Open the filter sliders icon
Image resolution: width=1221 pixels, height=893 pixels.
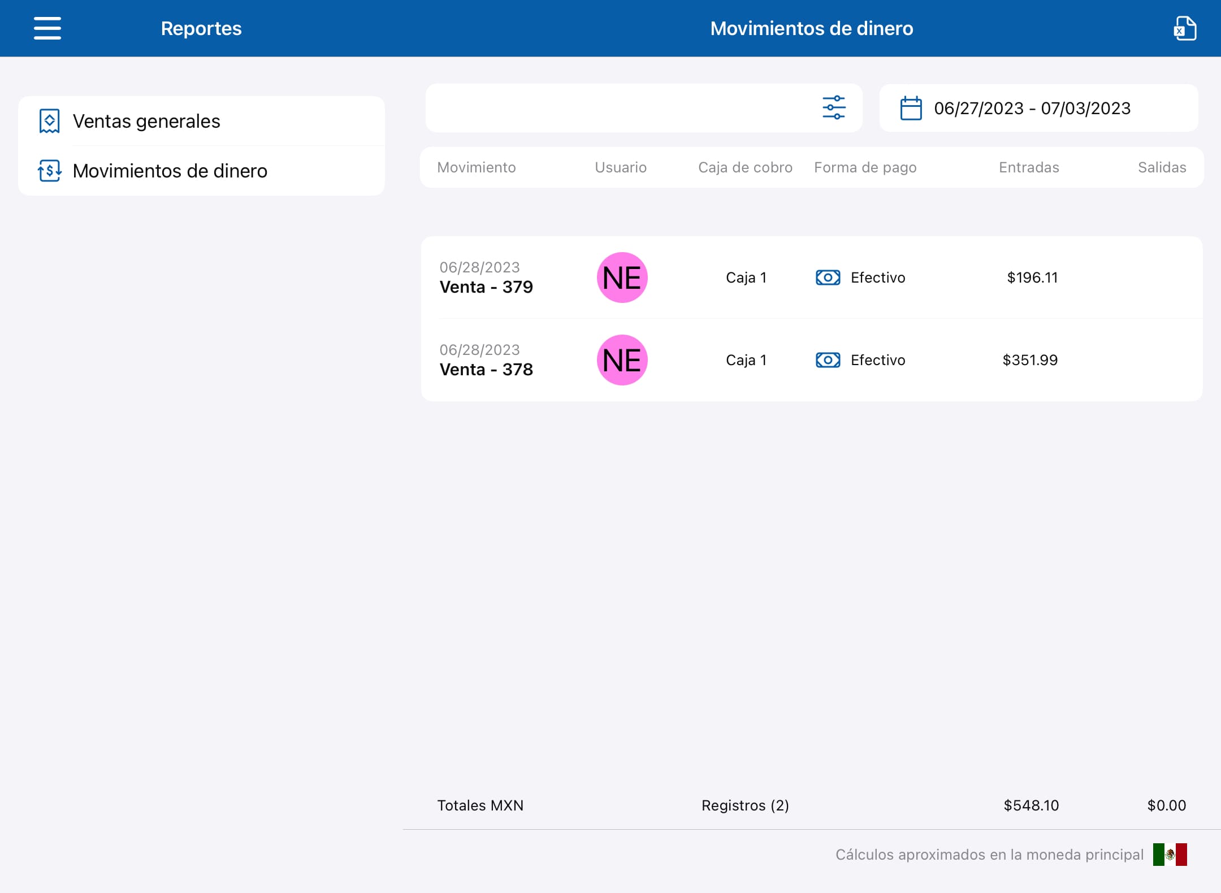tap(834, 107)
